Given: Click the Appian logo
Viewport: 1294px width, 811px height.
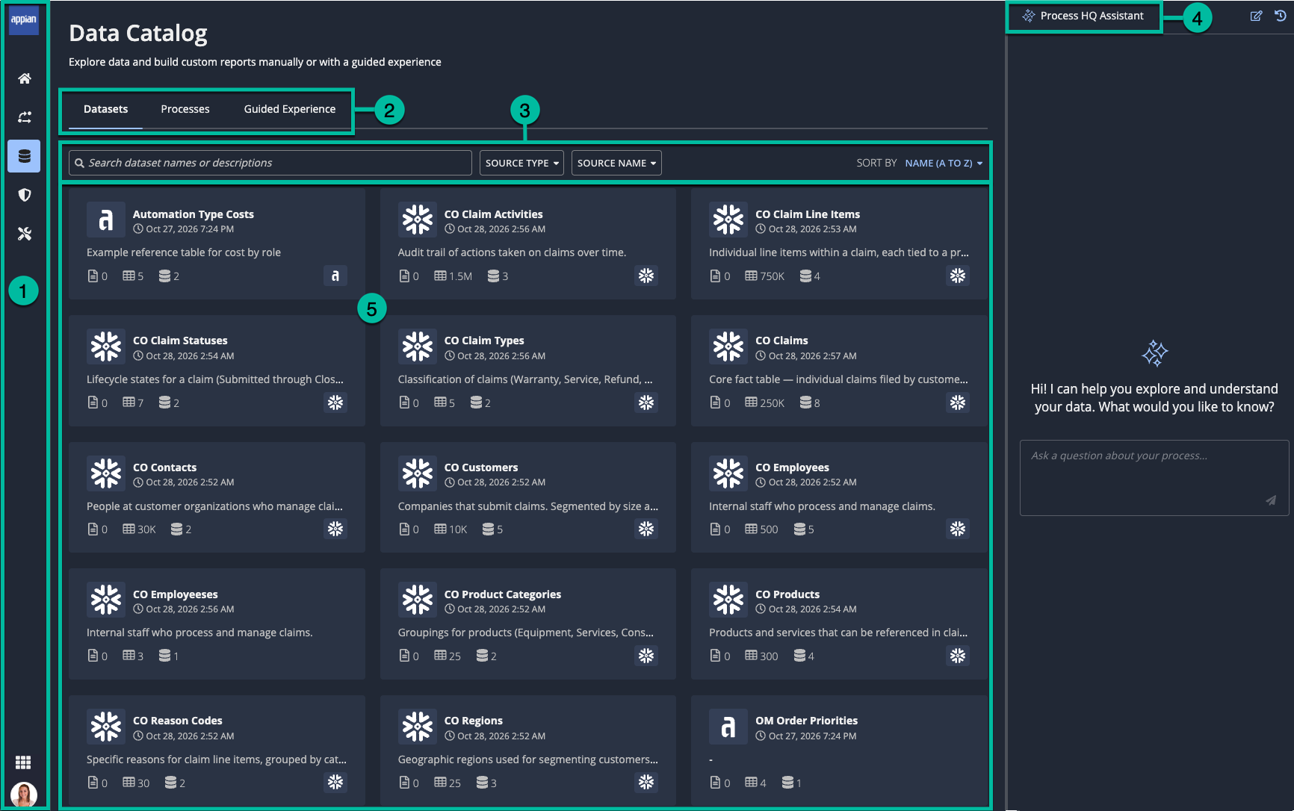Looking at the screenshot, I should pyautogui.click(x=23, y=19).
